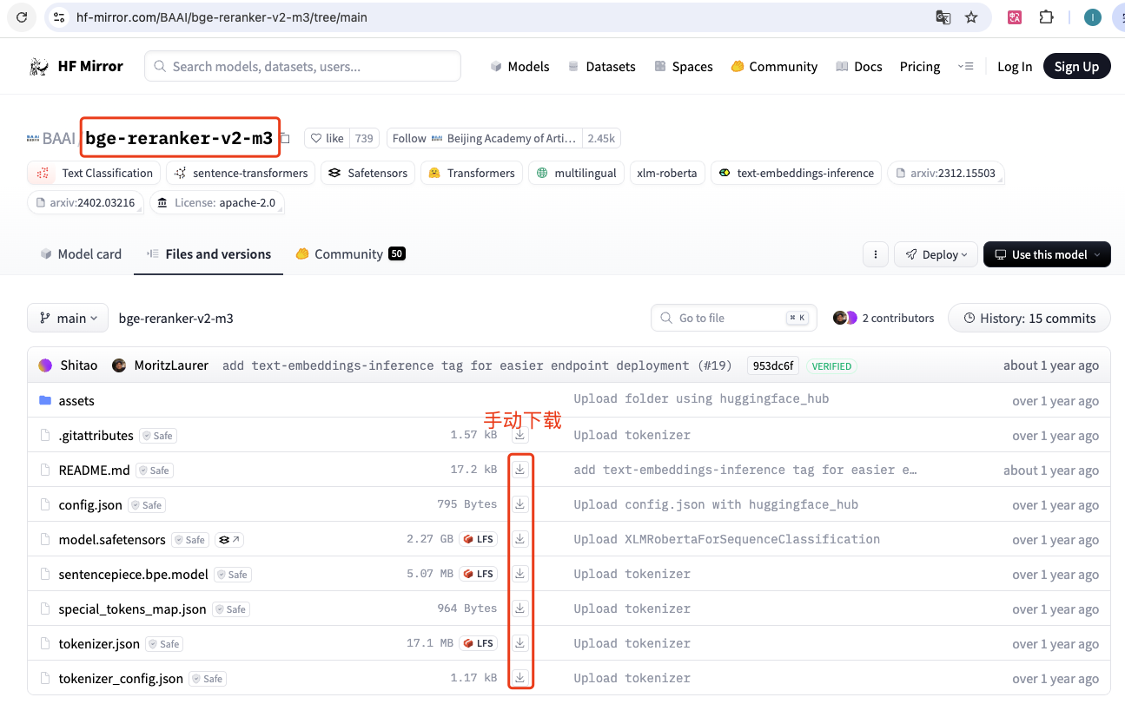Reload the browser page
1125x704 pixels.
pyautogui.click(x=23, y=17)
